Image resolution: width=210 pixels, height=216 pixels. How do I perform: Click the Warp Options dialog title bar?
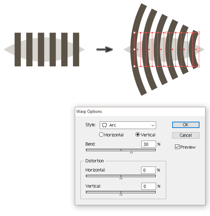coord(140,112)
